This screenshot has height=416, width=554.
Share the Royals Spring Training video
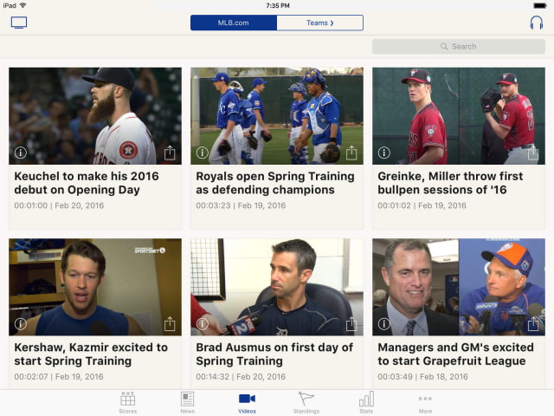click(x=351, y=153)
